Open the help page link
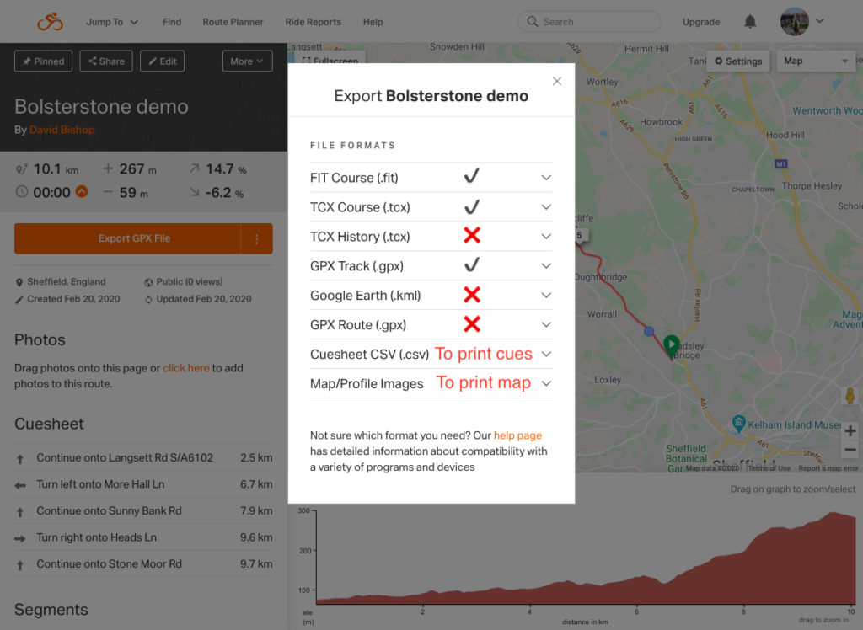Image resolution: width=863 pixels, height=630 pixels. tap(517, 435)
